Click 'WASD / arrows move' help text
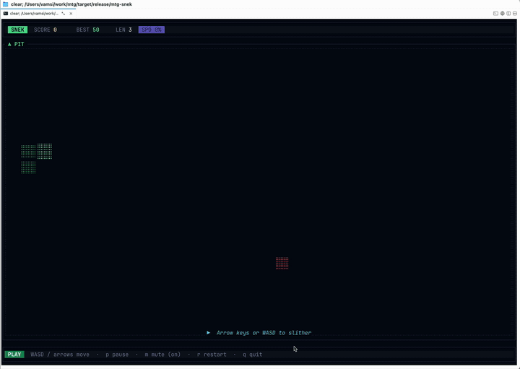Image resolution: width=520 pixels, height=369 pixels. (60, 355)
